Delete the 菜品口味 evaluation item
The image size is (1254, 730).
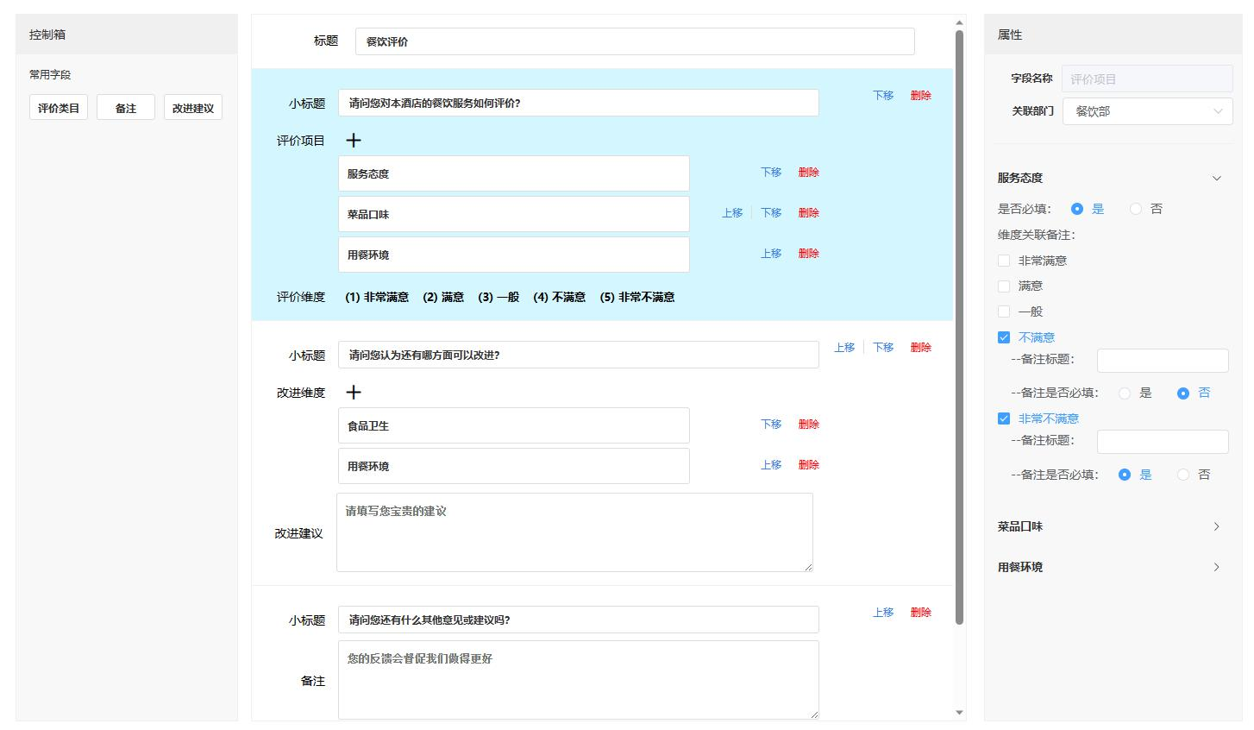click(808, 213)
